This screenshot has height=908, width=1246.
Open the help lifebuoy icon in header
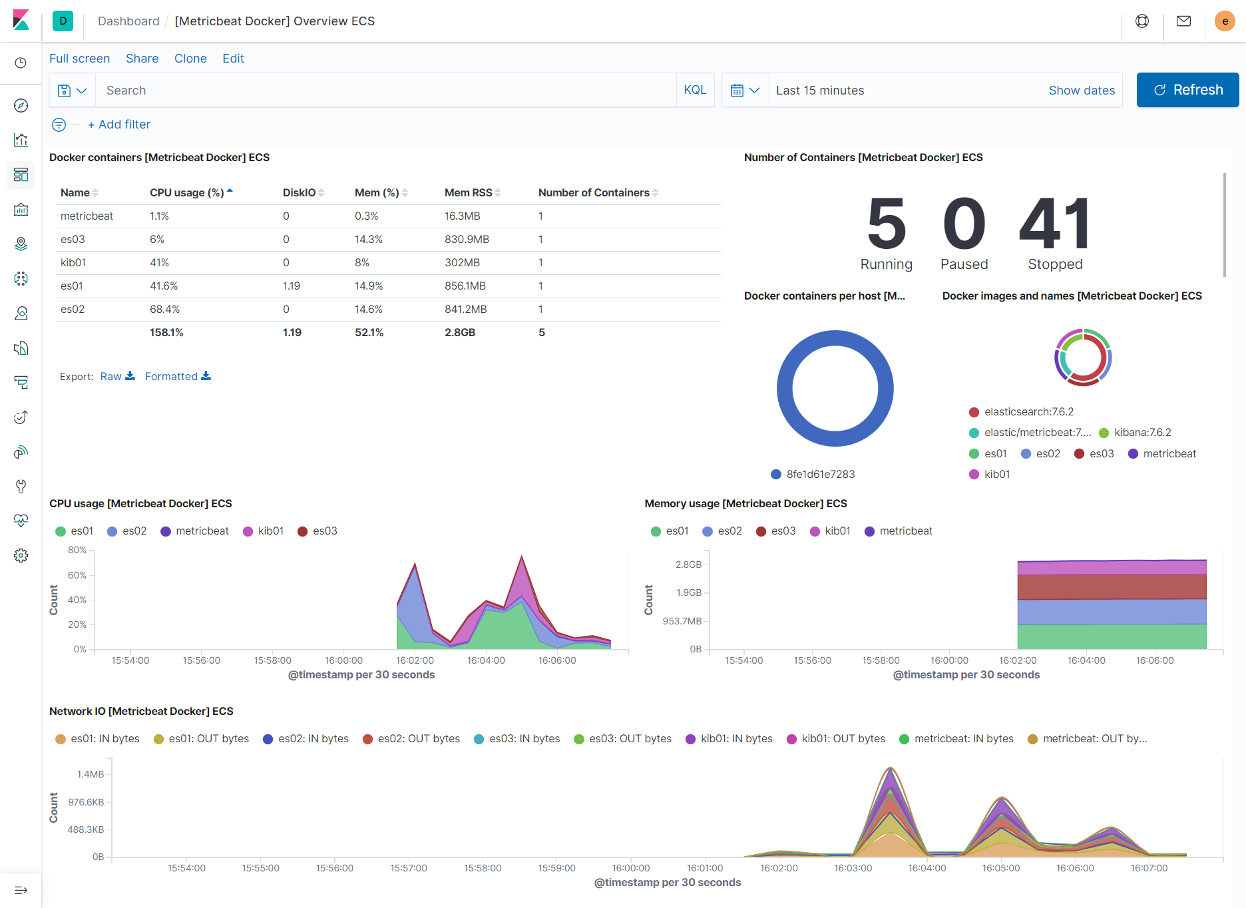[x=1142, y=21]
